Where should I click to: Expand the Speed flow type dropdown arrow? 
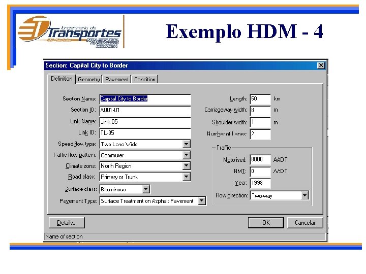186,144
